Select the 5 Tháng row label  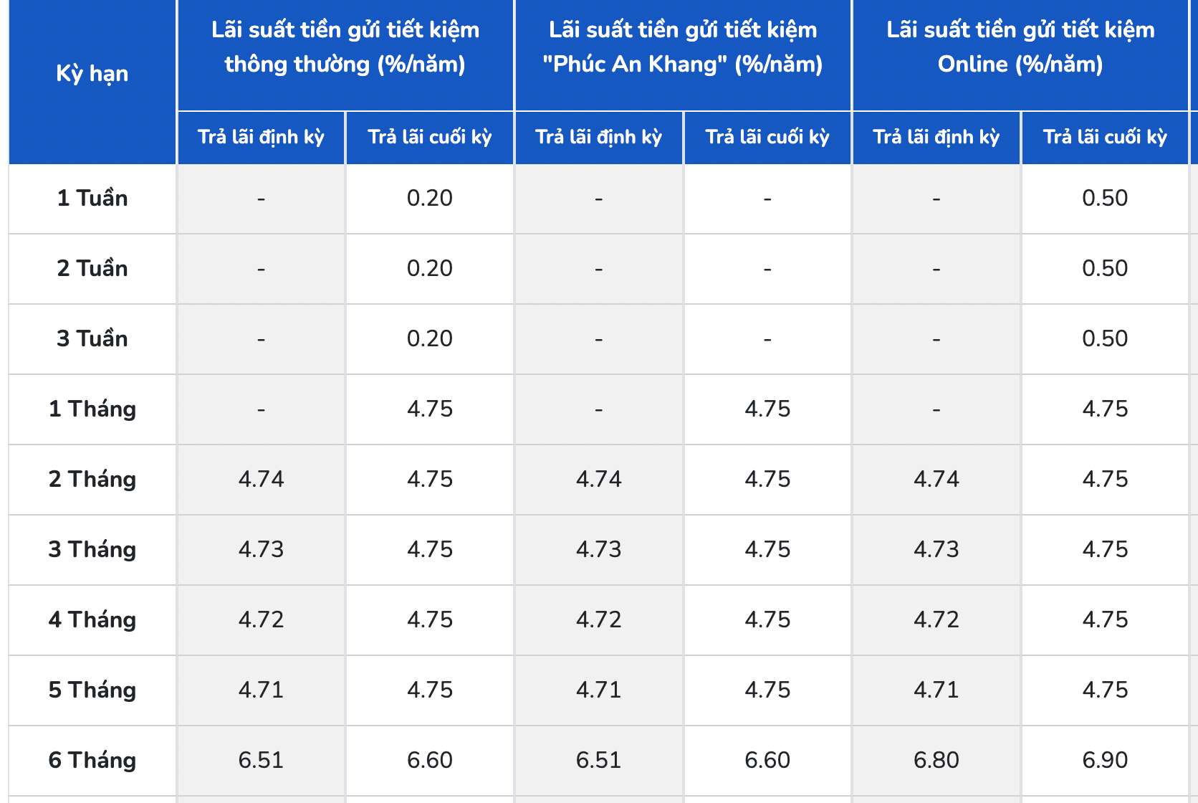pyautogui.click(x=92, y=690)
